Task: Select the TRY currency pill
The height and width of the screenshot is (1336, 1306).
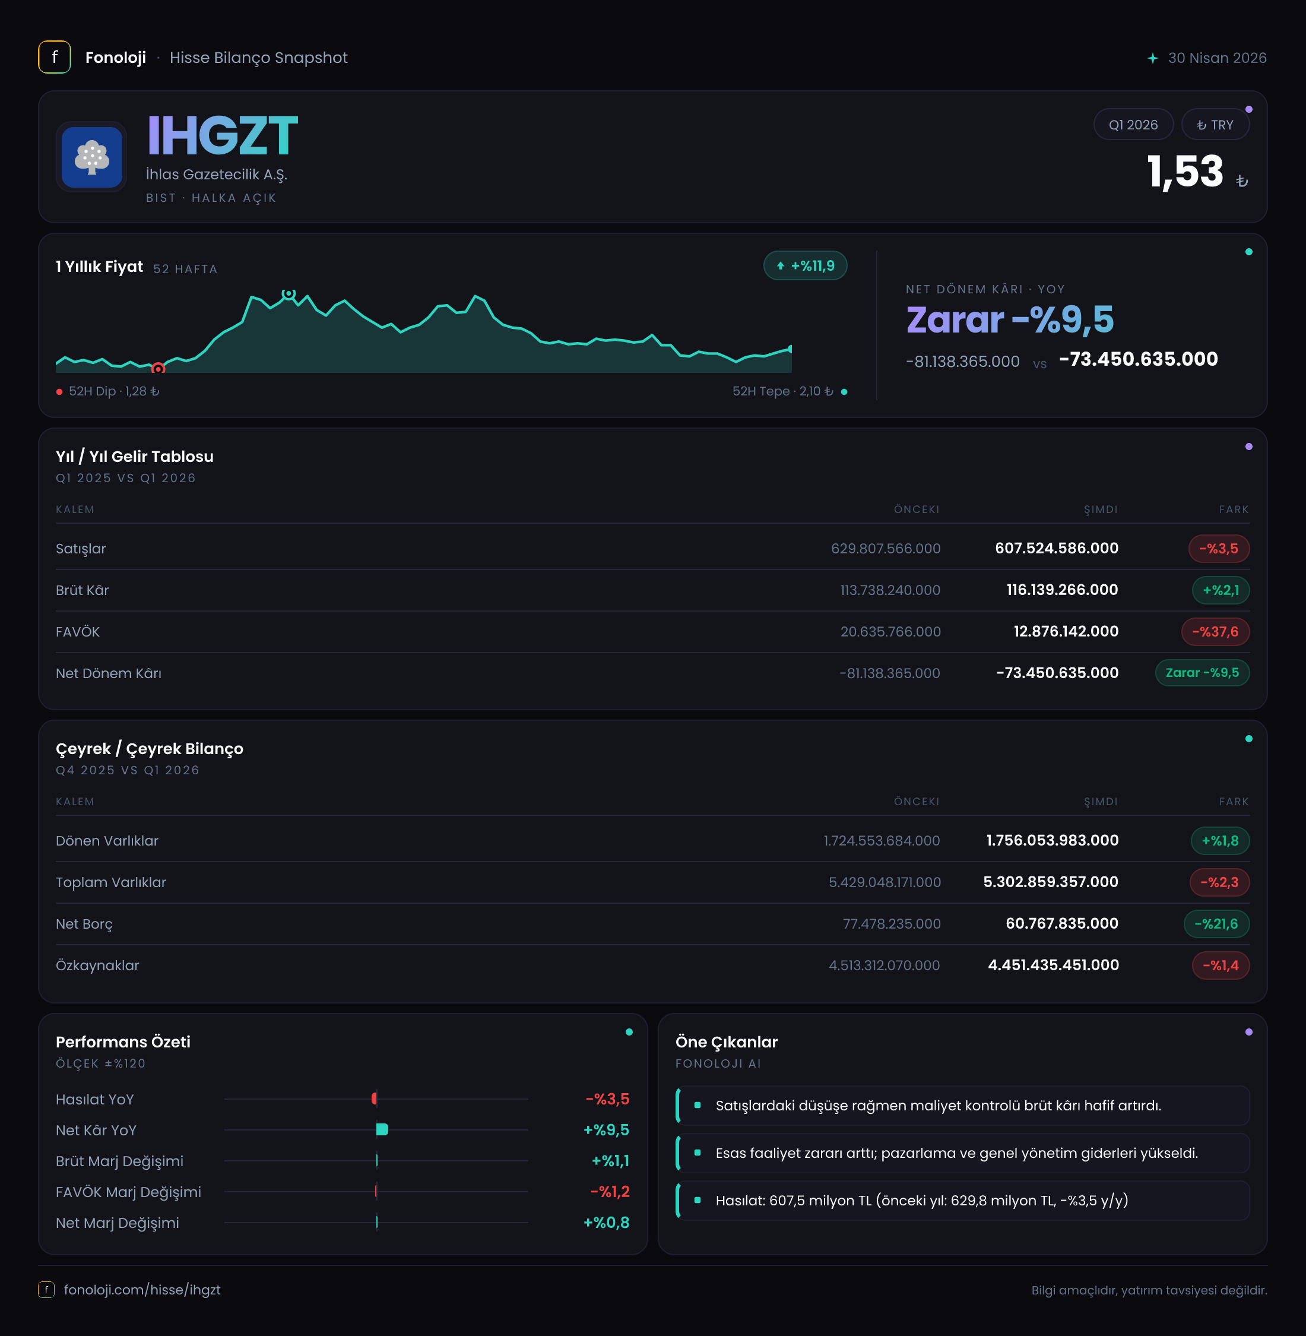Action: pyautogui.click(x=1215, y=125)
